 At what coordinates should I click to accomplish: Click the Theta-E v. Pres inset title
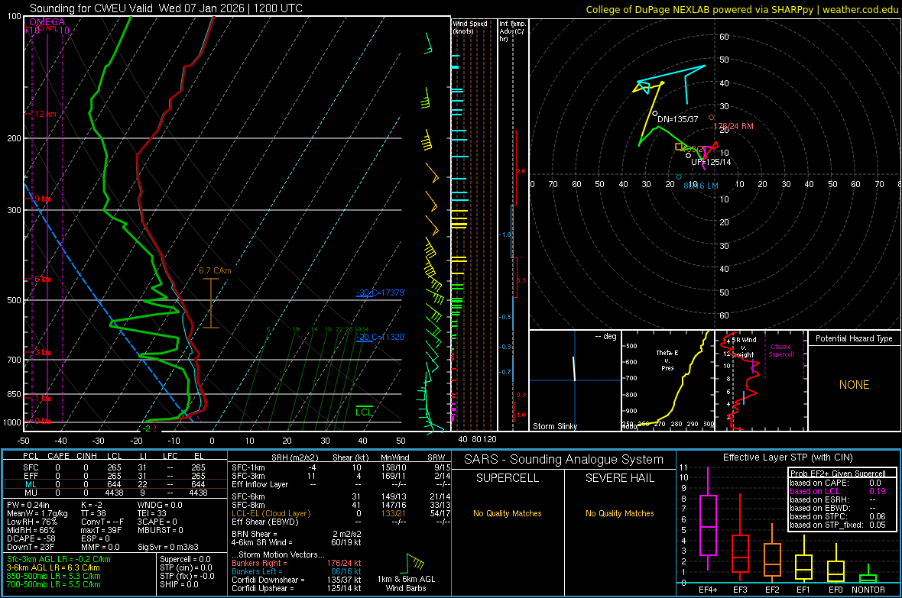coord(667,360)
